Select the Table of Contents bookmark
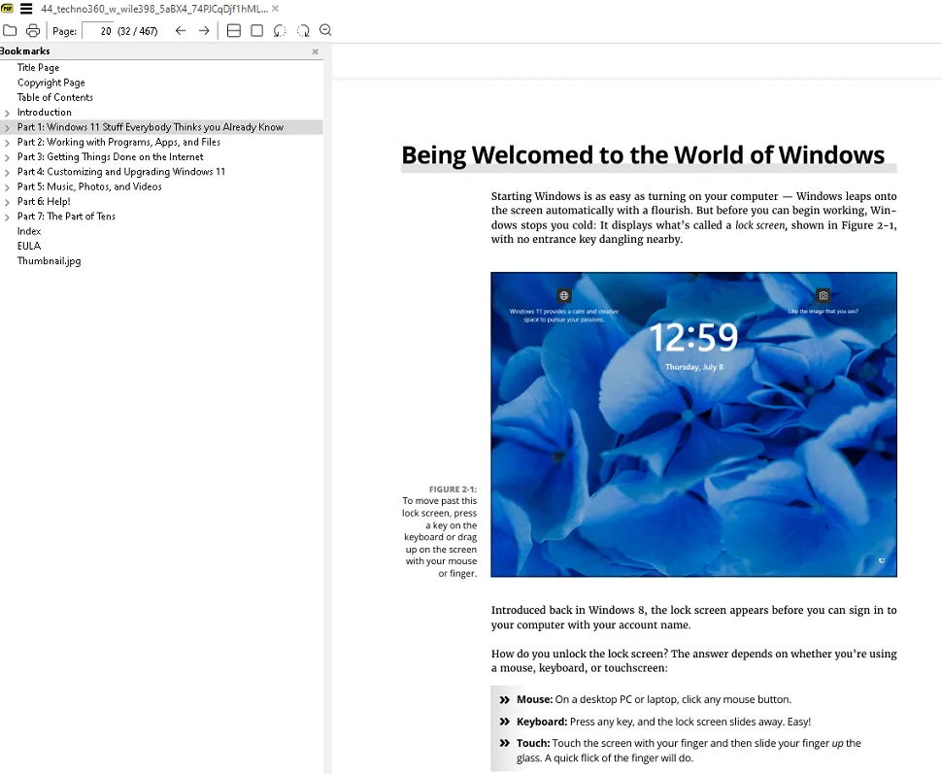This screenshot has width=941, height=774. (55, 97)
